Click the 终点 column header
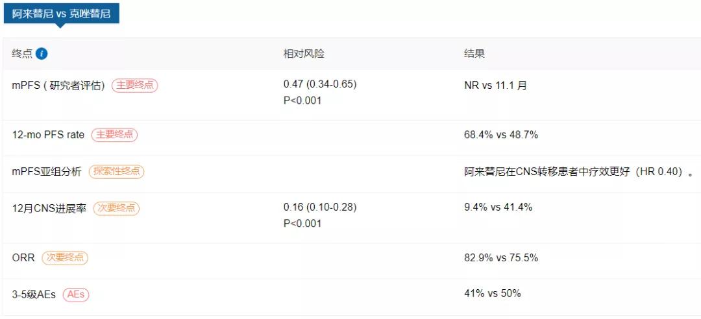The height and width of the screenshot is (319, 701). (21, 54)
